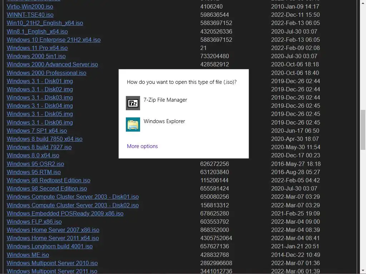Image resolution: width=366 pixels, height=274 pixels.
Task: Select date 2022-Dec-11 15:50
Action: click(295, 15)
